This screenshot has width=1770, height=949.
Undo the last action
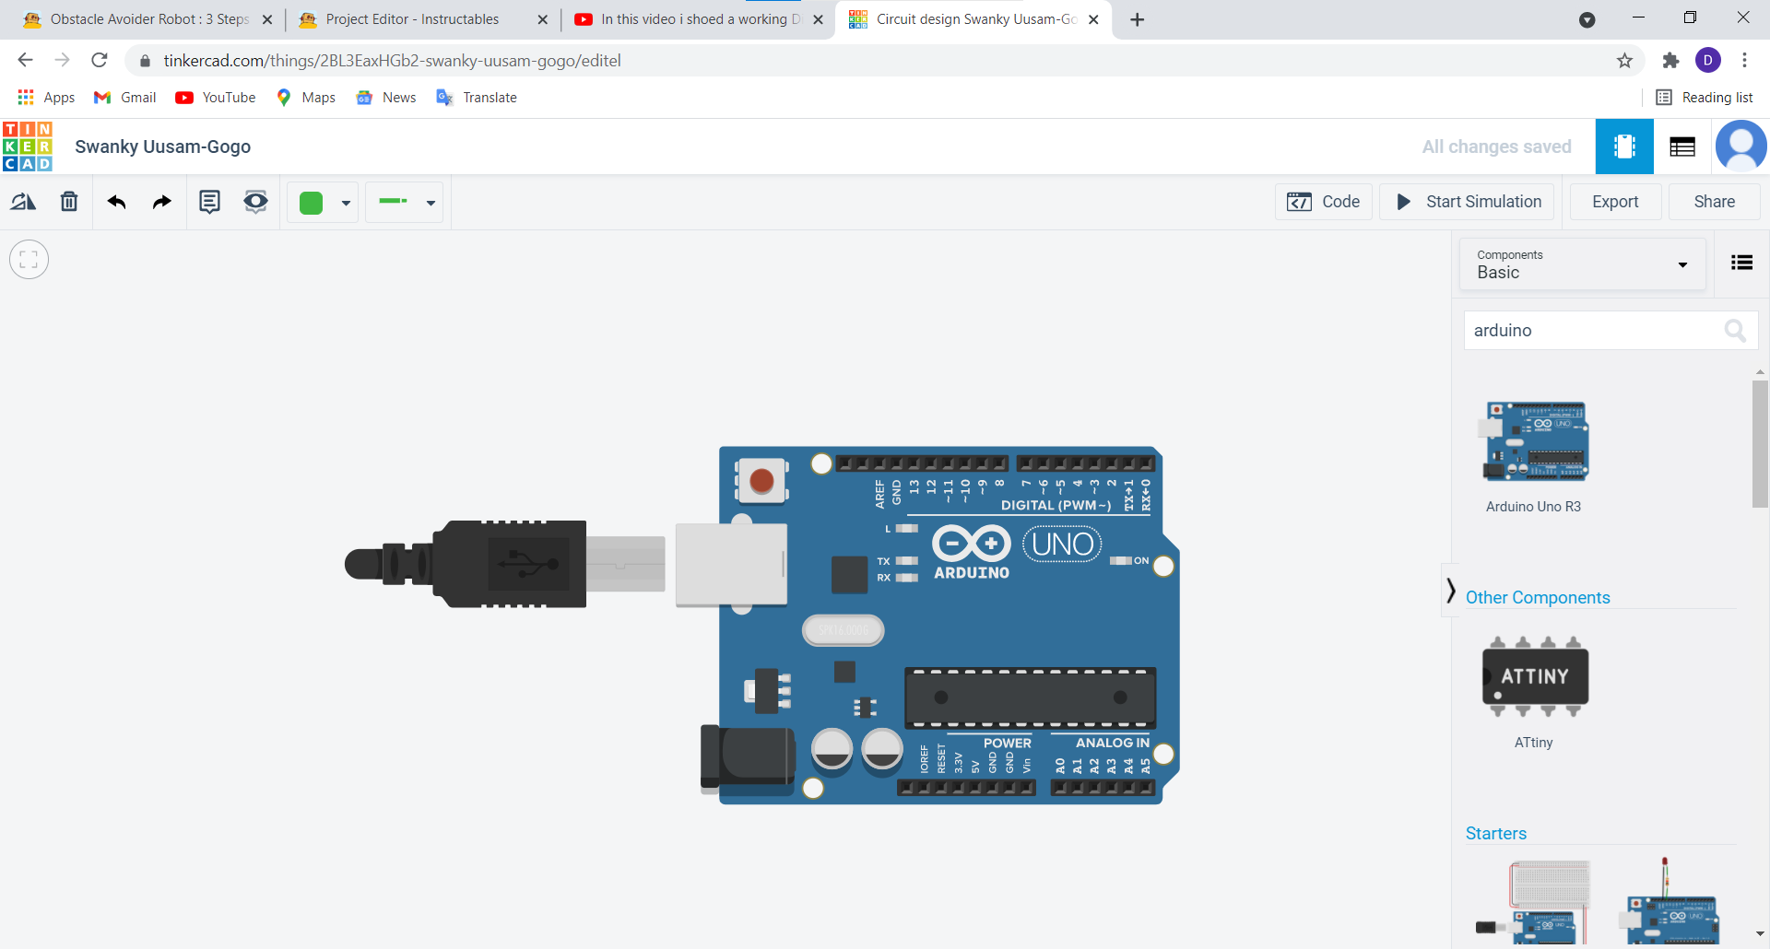116,202
